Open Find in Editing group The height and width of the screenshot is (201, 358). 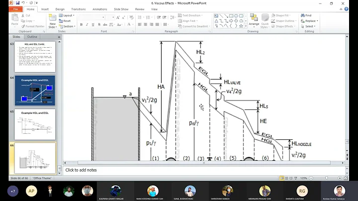tap(306, 15)
